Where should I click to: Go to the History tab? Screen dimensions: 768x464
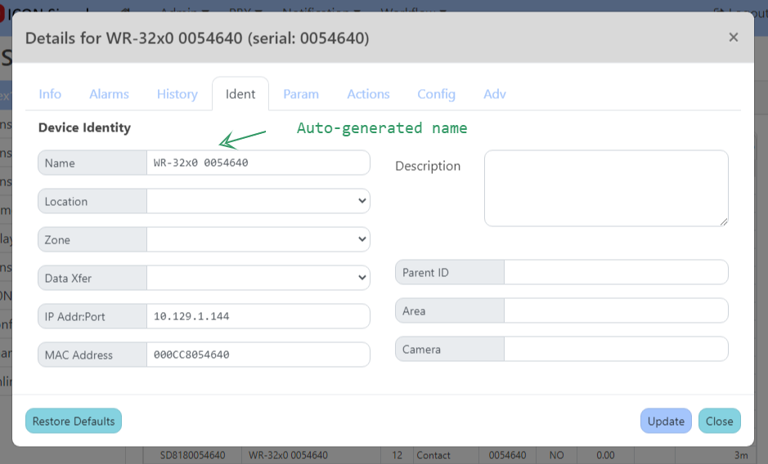[177, 94]
